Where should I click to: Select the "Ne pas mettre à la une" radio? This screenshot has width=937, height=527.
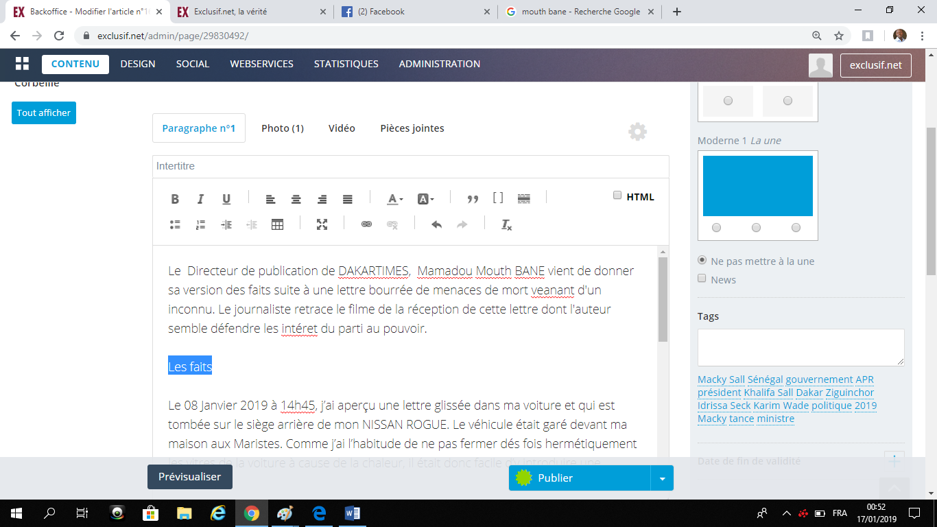click(702, 261)
